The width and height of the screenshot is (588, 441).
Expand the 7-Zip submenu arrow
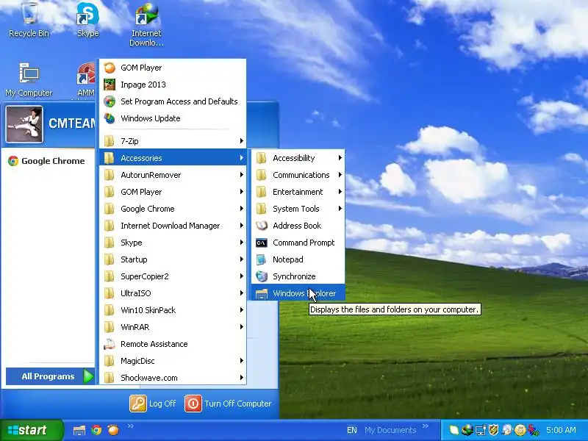pos(242,141)
